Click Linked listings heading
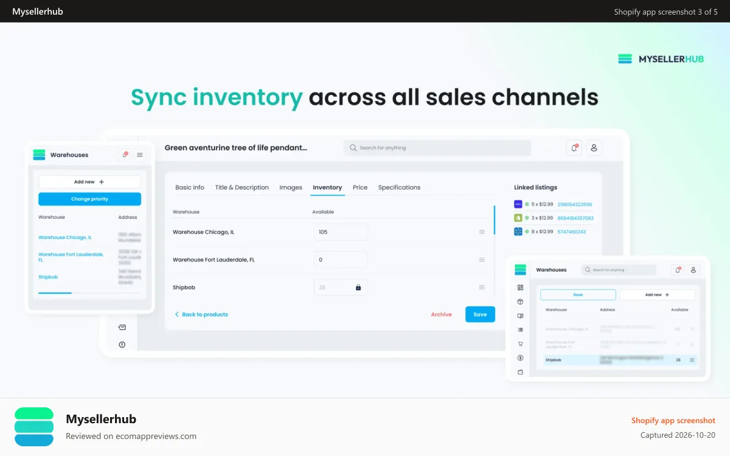Image resolution: width=730 pixels, height=456 pixels. 535,187
